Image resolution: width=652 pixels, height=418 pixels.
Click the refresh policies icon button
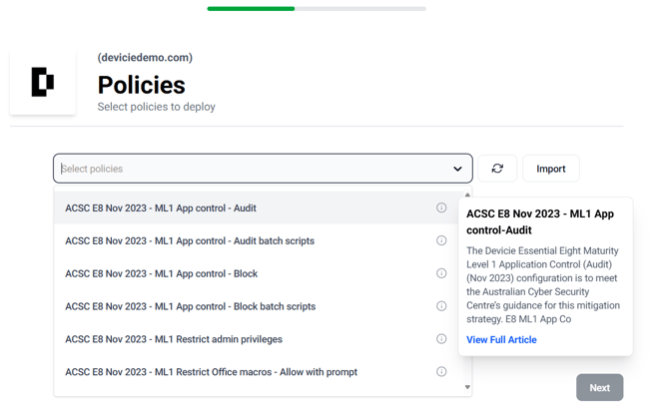[x=497, y=169]
